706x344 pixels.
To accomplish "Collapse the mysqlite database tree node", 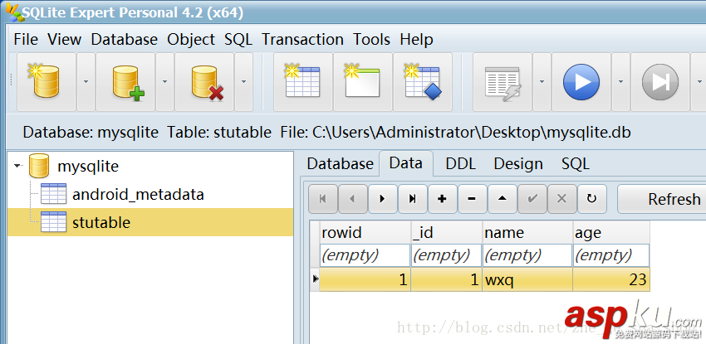I will coord(17,167).
